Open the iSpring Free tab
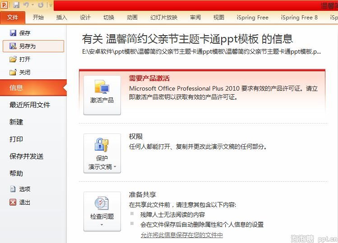The width and height of the screenshot is (338, 243). (x=253, y=18)
